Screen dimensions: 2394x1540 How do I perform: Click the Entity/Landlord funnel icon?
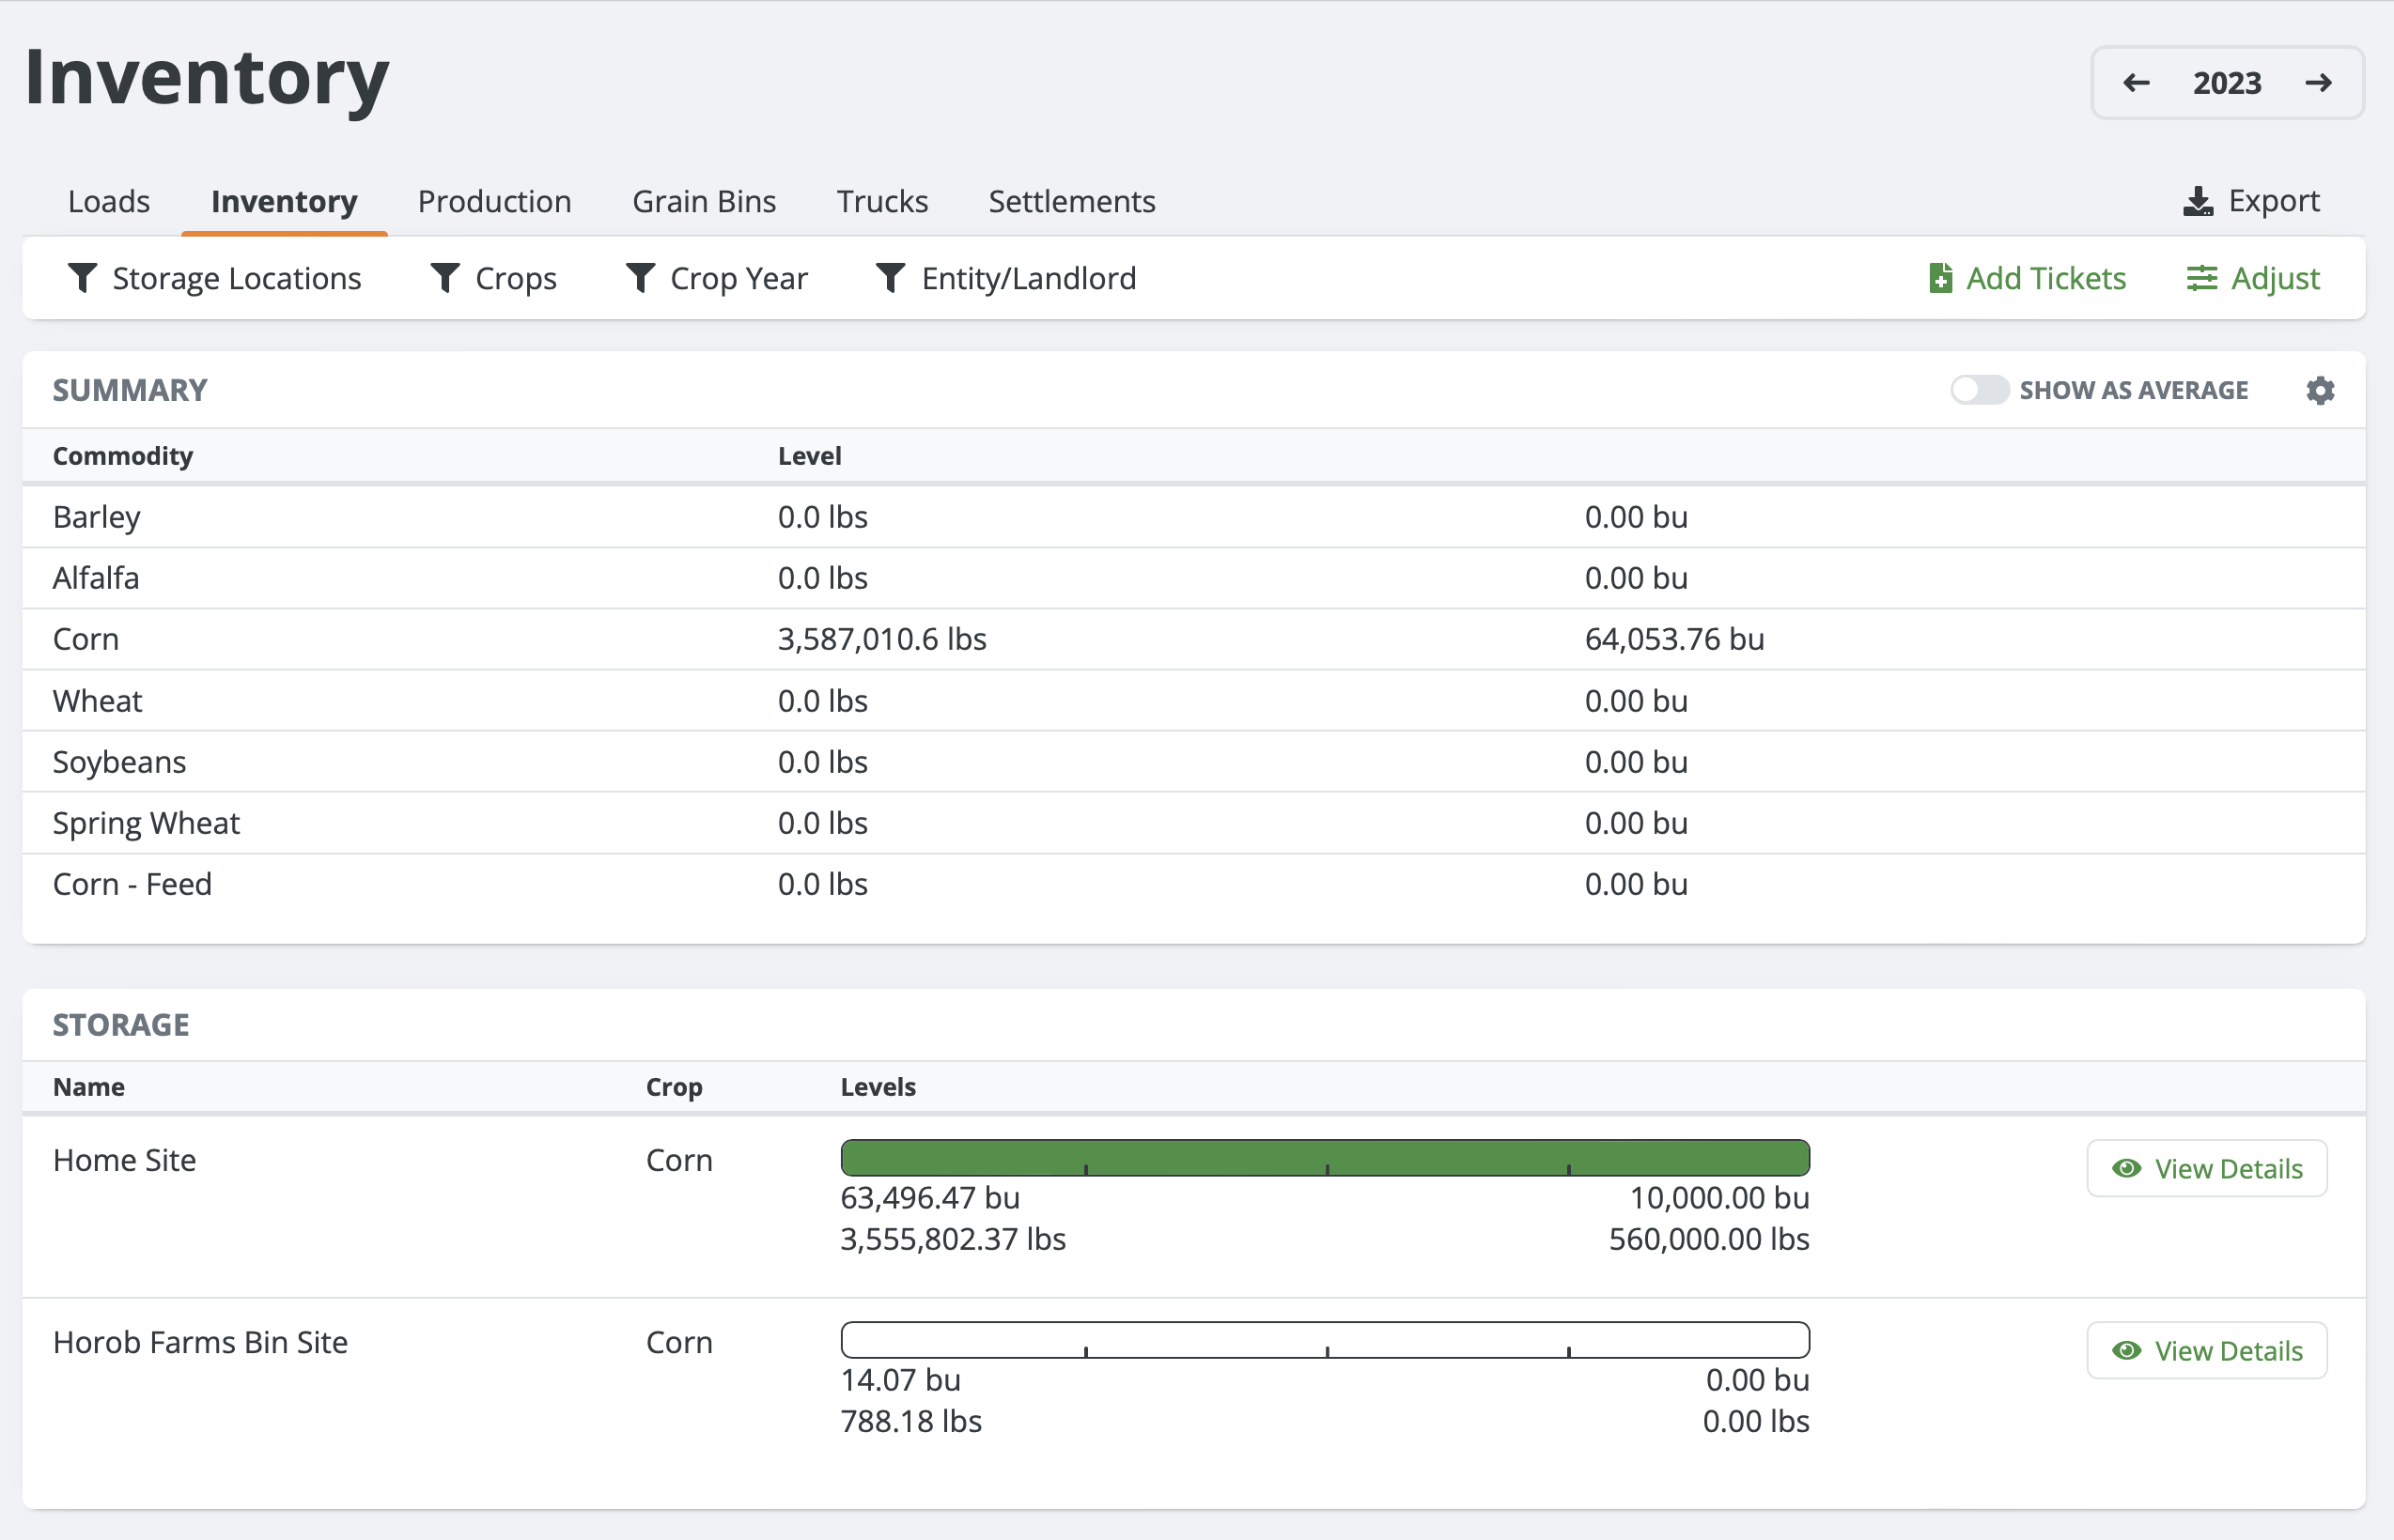890,278
